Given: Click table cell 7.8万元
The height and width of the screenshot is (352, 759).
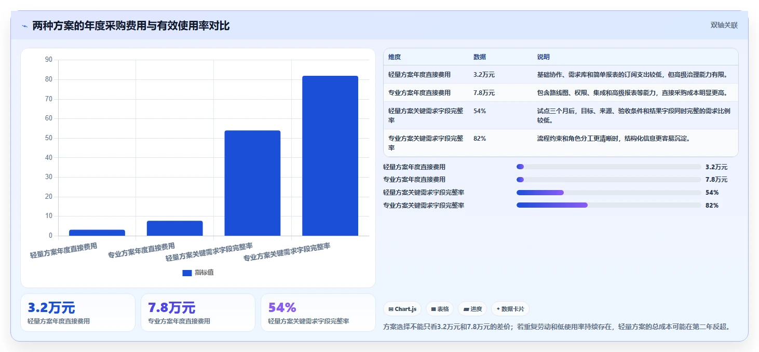Looking at the screenshot, I should [x=484, y=93].
